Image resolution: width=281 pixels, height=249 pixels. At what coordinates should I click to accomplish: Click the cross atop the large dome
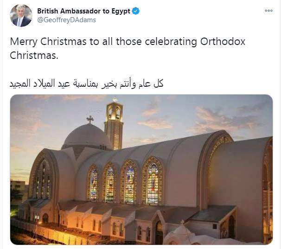coord(90,119)
